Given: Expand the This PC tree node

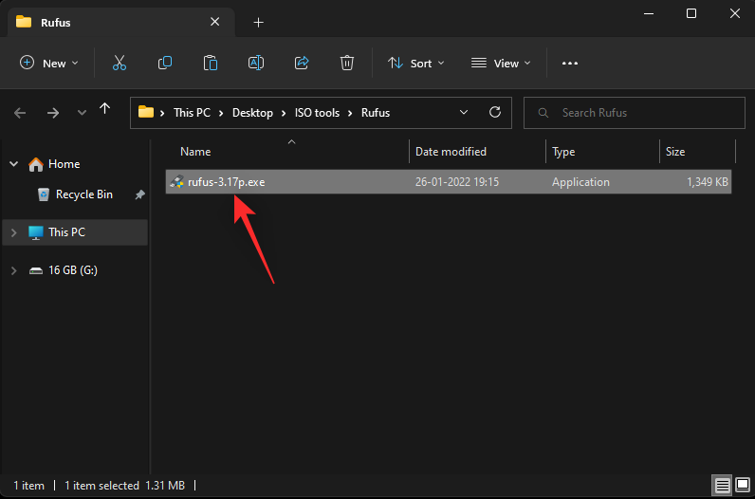Looking at the screenshot, I should [x=14, y=232].
